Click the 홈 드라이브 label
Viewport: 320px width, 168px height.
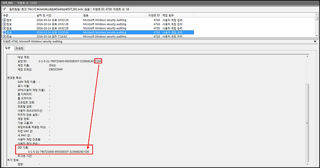[25, 98]
